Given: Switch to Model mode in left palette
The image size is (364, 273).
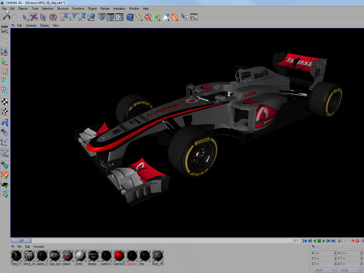Looking at the screenshot, I should pyautogui.click(x=5, y=52).
